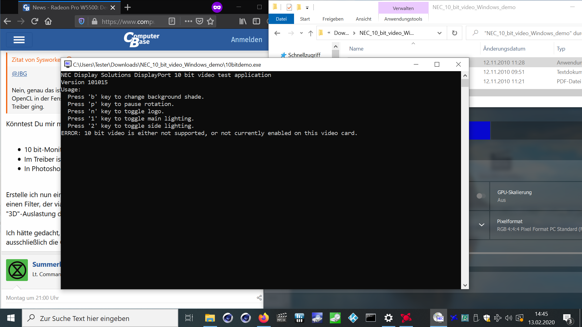This screenshot has height=327, width=582.
Task: Toggle Firefox reader view
Action: coord(172,21)
